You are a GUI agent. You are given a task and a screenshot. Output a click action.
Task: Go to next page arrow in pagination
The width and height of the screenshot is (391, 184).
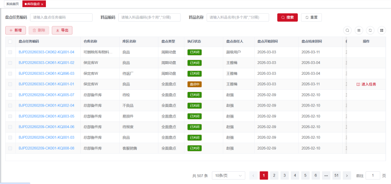[x=346, y=176]
